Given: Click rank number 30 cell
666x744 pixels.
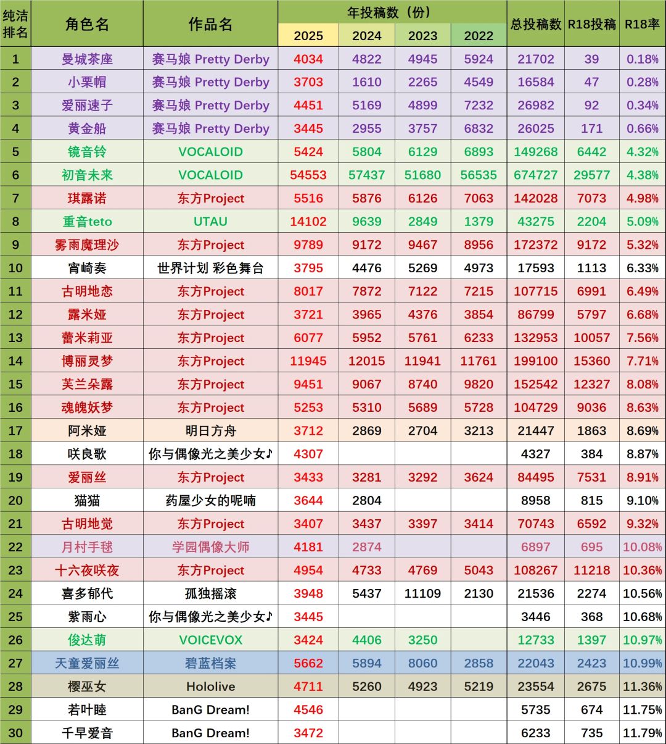Looking at the screenshot, I should pos(15,734).
